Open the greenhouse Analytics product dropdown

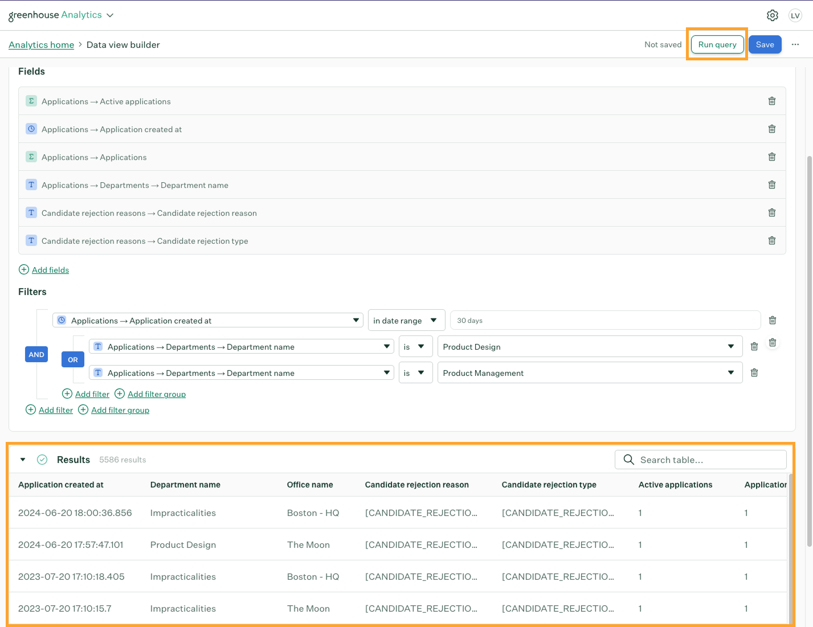click(x=61, y=15)
